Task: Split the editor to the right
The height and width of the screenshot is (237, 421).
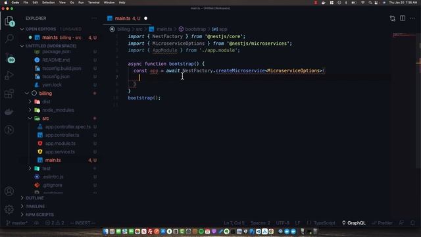Action: [403, 18]
